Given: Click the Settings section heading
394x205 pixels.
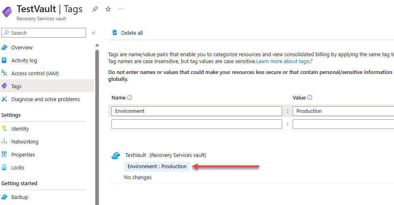Looking at the screenshot, I should [11, 115].
